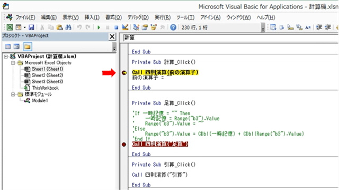Click the line Private Sub 計算_Click()

tap(164, 62)
